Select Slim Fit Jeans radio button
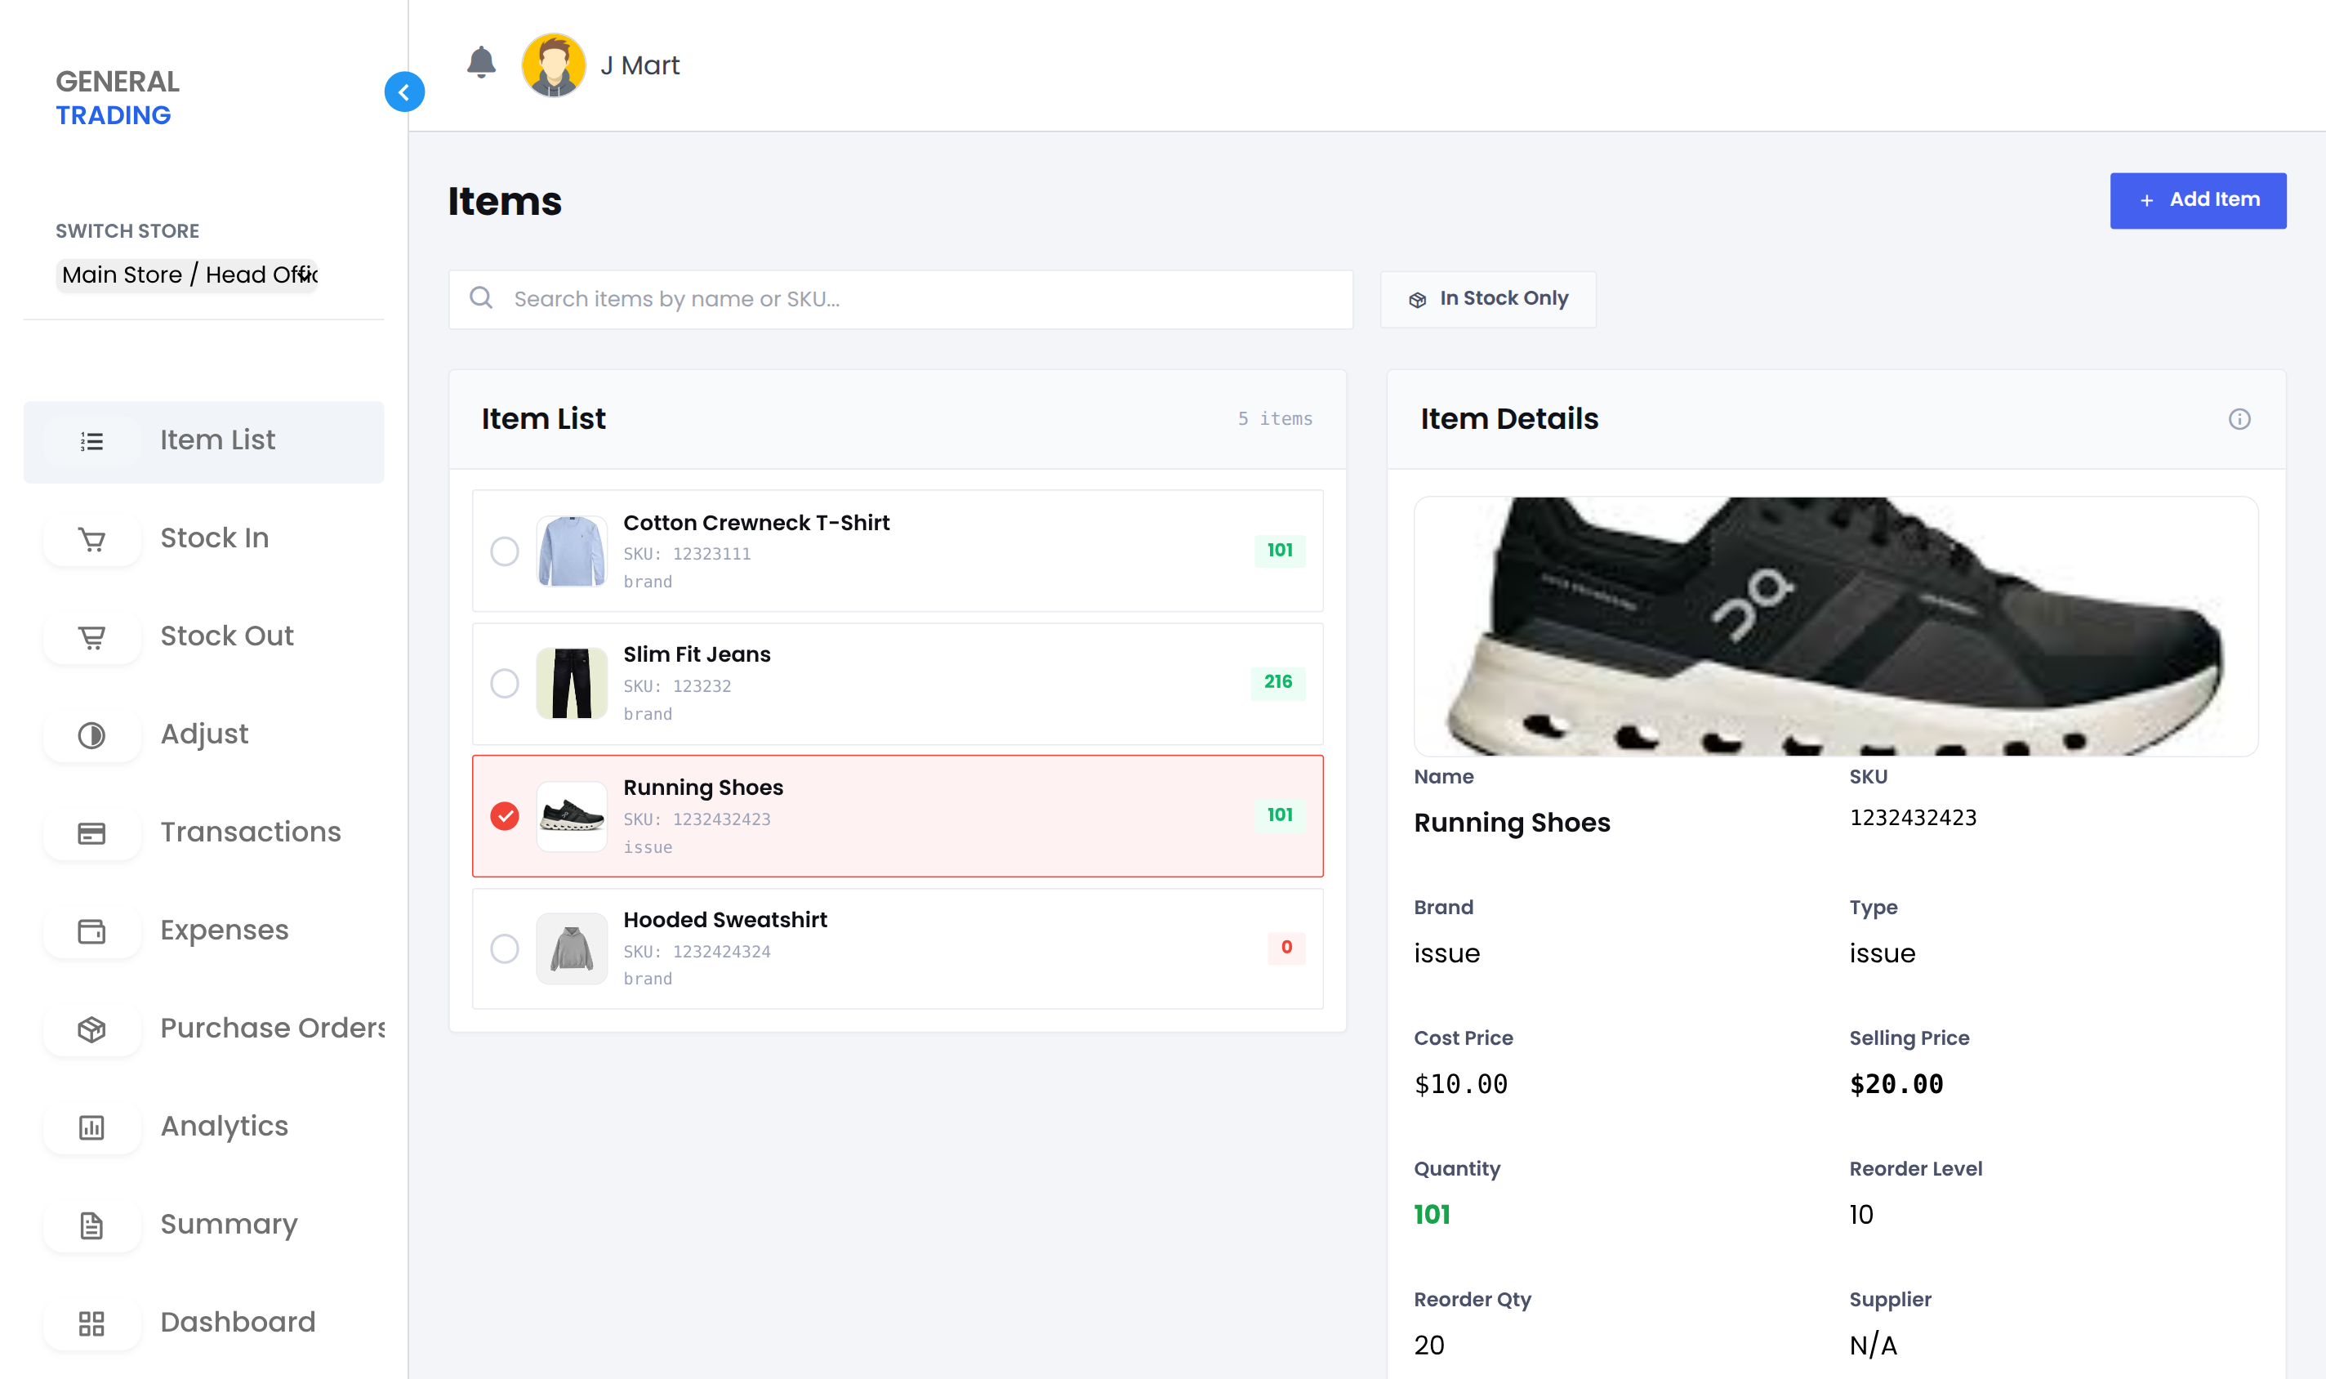2326x1379 pixels. pyautogui.click(x=505, y=683)
